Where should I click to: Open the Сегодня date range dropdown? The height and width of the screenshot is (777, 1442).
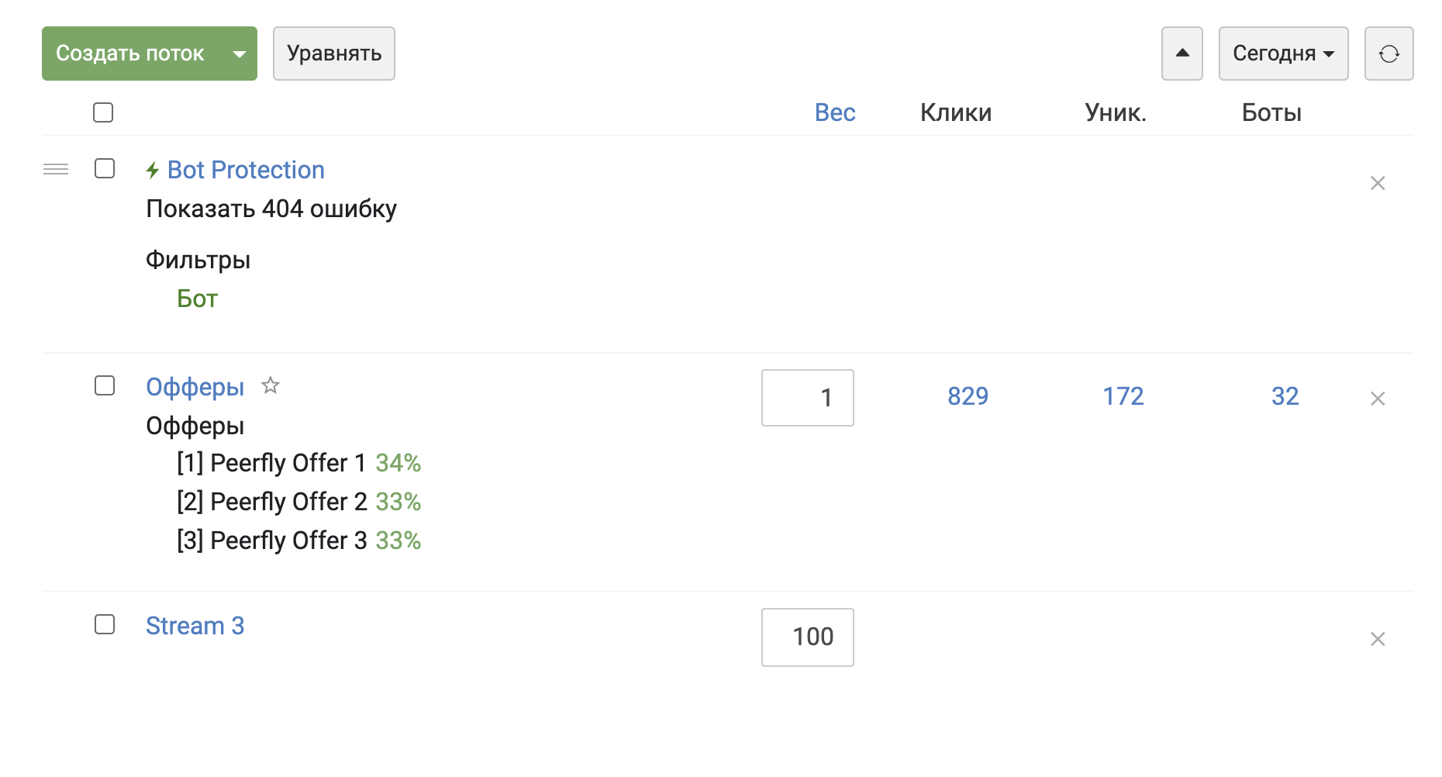coord(1283,54)
